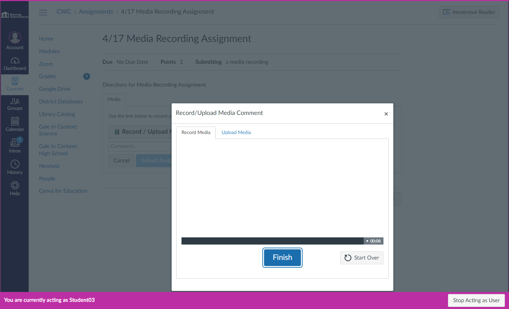Open the Canva for Education link
The width and height of the screenshot is (509, 309).
(63, 191)
